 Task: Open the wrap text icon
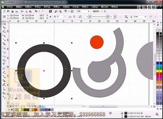[x=126, y=17]
